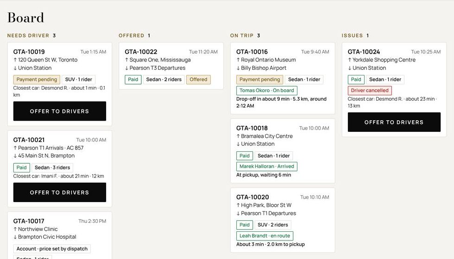Click the Thu 2:30 PM time on GTA-10017
The image size is (454, 259).
click(x=92, y=221)
